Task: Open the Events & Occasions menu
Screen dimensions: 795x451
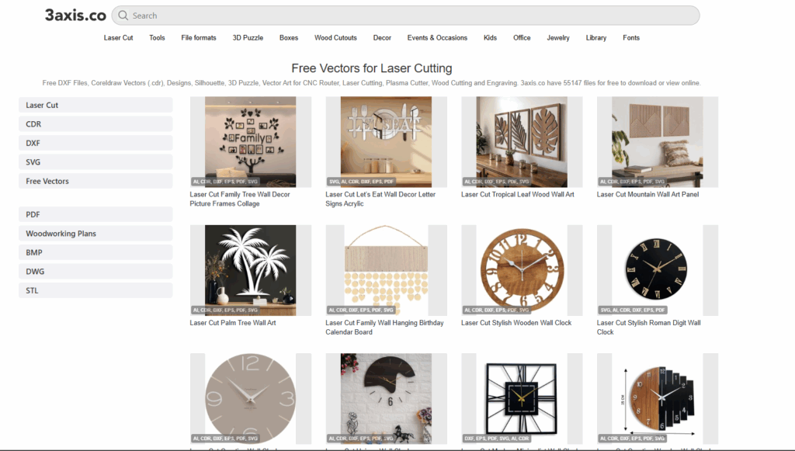Action: [x=437, y=38]
